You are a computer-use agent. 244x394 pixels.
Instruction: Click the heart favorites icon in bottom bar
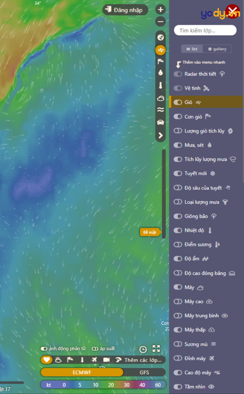[x=47, y=360]
